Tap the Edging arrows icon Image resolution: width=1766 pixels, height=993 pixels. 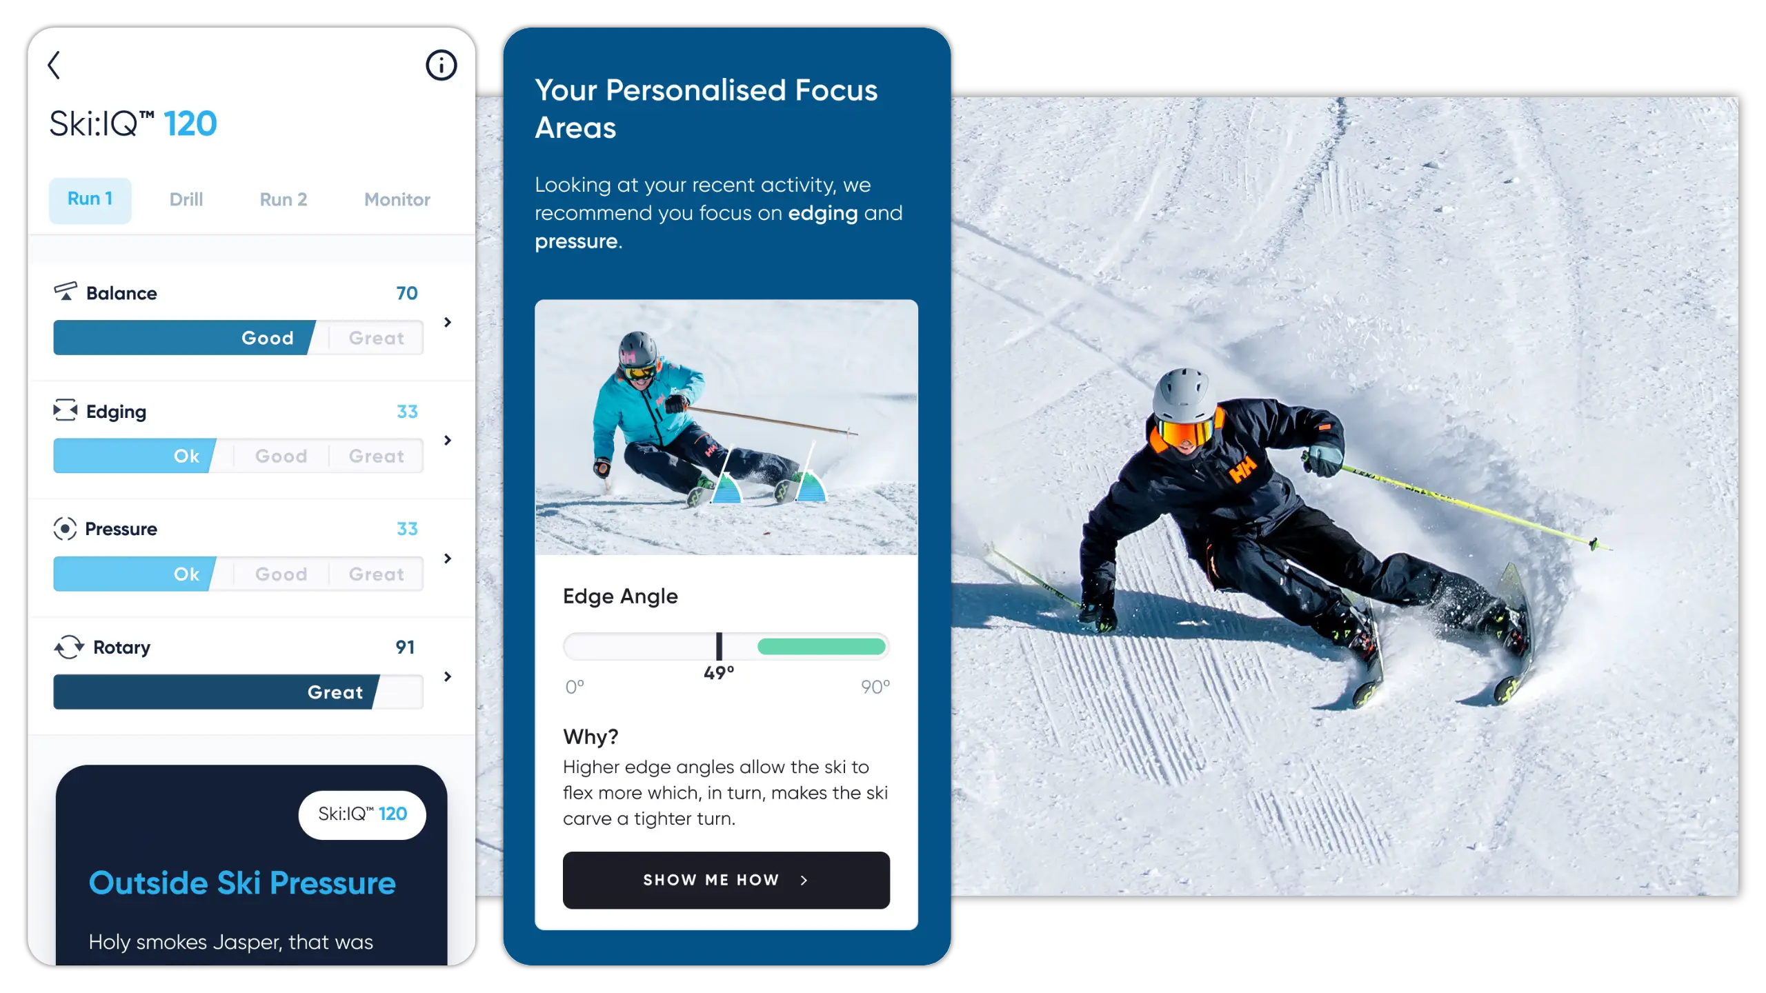[66, 410]
